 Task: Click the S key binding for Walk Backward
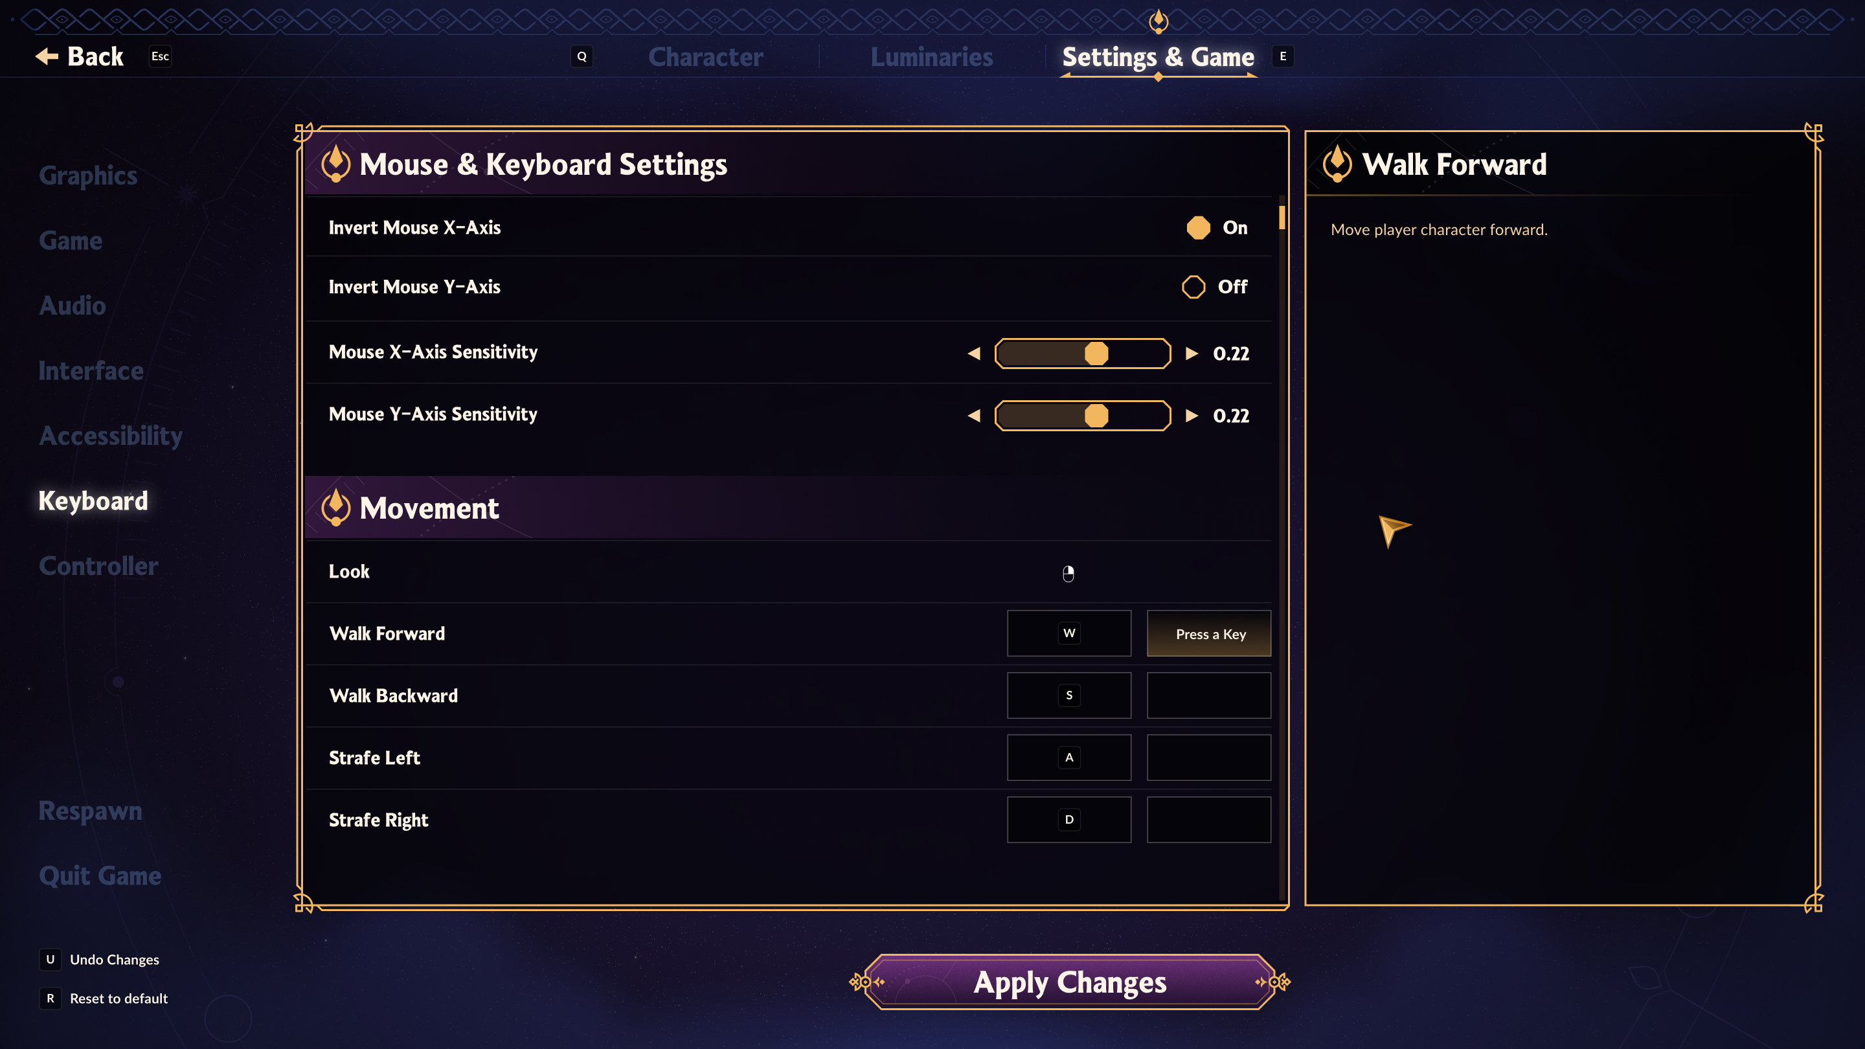pyautogui.click(x=1068, y=695)
